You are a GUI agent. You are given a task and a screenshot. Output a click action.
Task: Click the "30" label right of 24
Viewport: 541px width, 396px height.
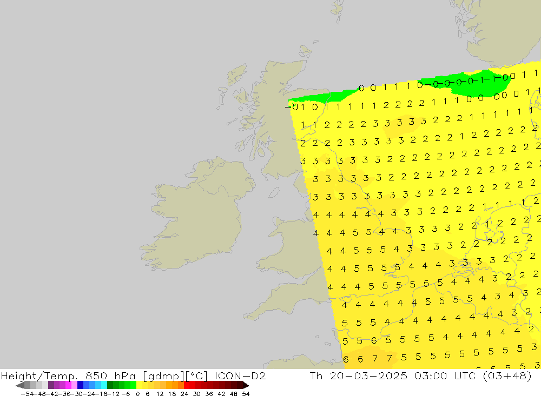click(197, 394)
